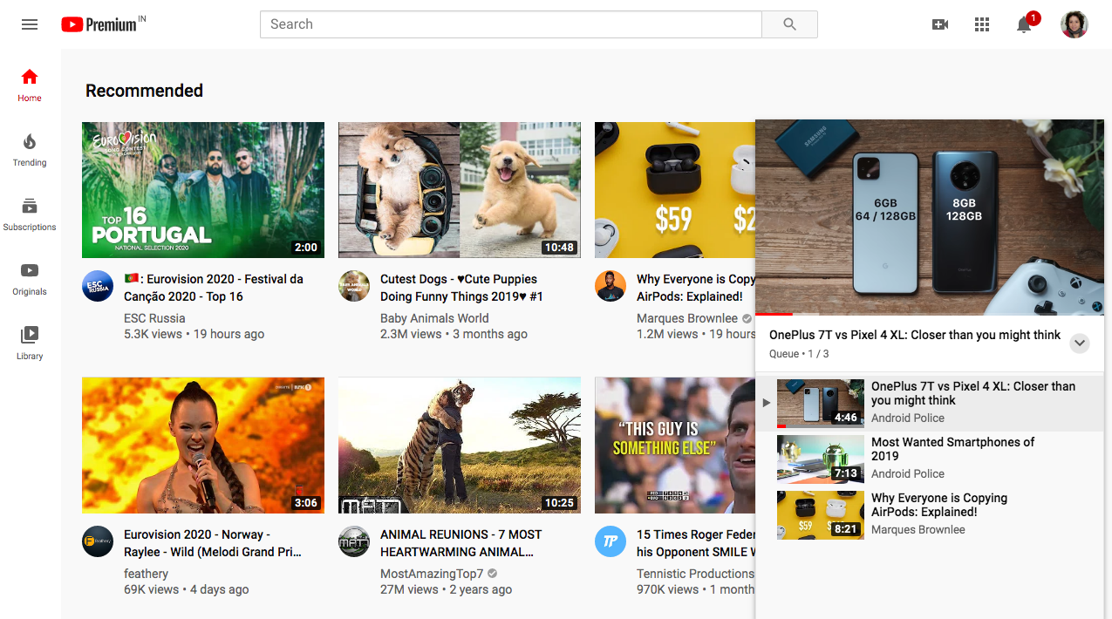1112x619 pixels.
Task: Open Originals in sidebar
Action: tap(30, 279)
